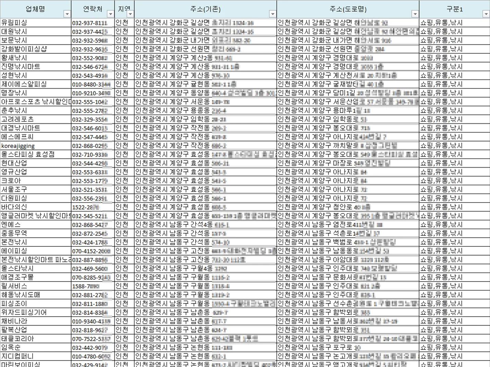The height and width of the screenshot is (367, 490).
Task: Click the cell 크로아
Action: point(36,181)
